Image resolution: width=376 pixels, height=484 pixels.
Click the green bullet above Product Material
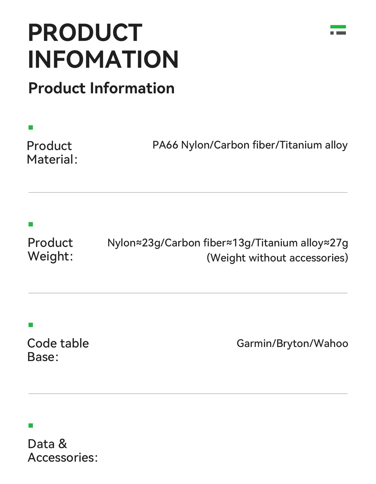click(x=31, y=127)
